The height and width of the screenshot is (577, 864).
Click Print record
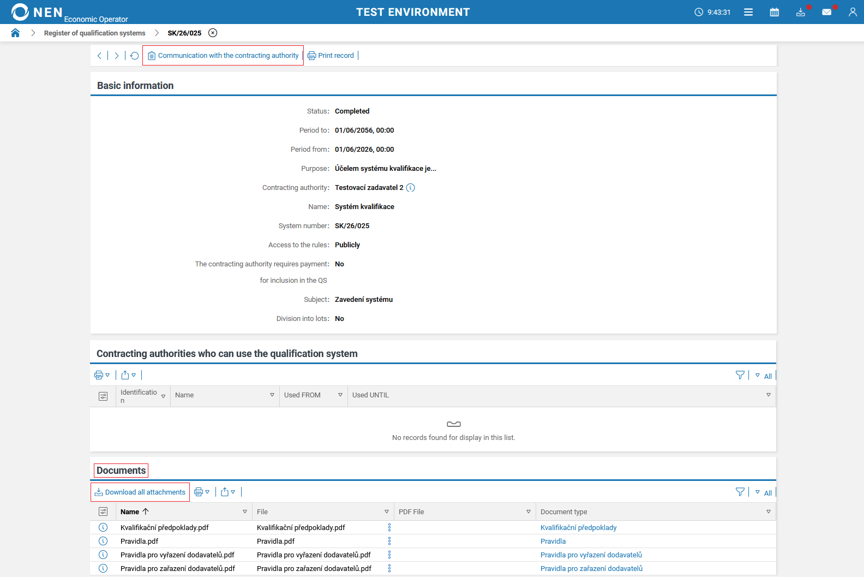(331, 56)
